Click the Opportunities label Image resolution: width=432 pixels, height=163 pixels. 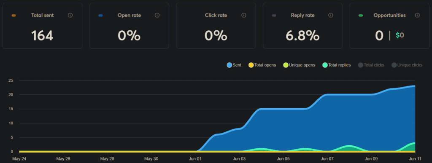pos(389,16)
